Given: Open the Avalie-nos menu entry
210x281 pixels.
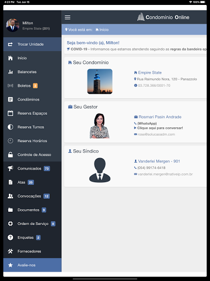Looking at the screenshot, I should pos(32,265).
